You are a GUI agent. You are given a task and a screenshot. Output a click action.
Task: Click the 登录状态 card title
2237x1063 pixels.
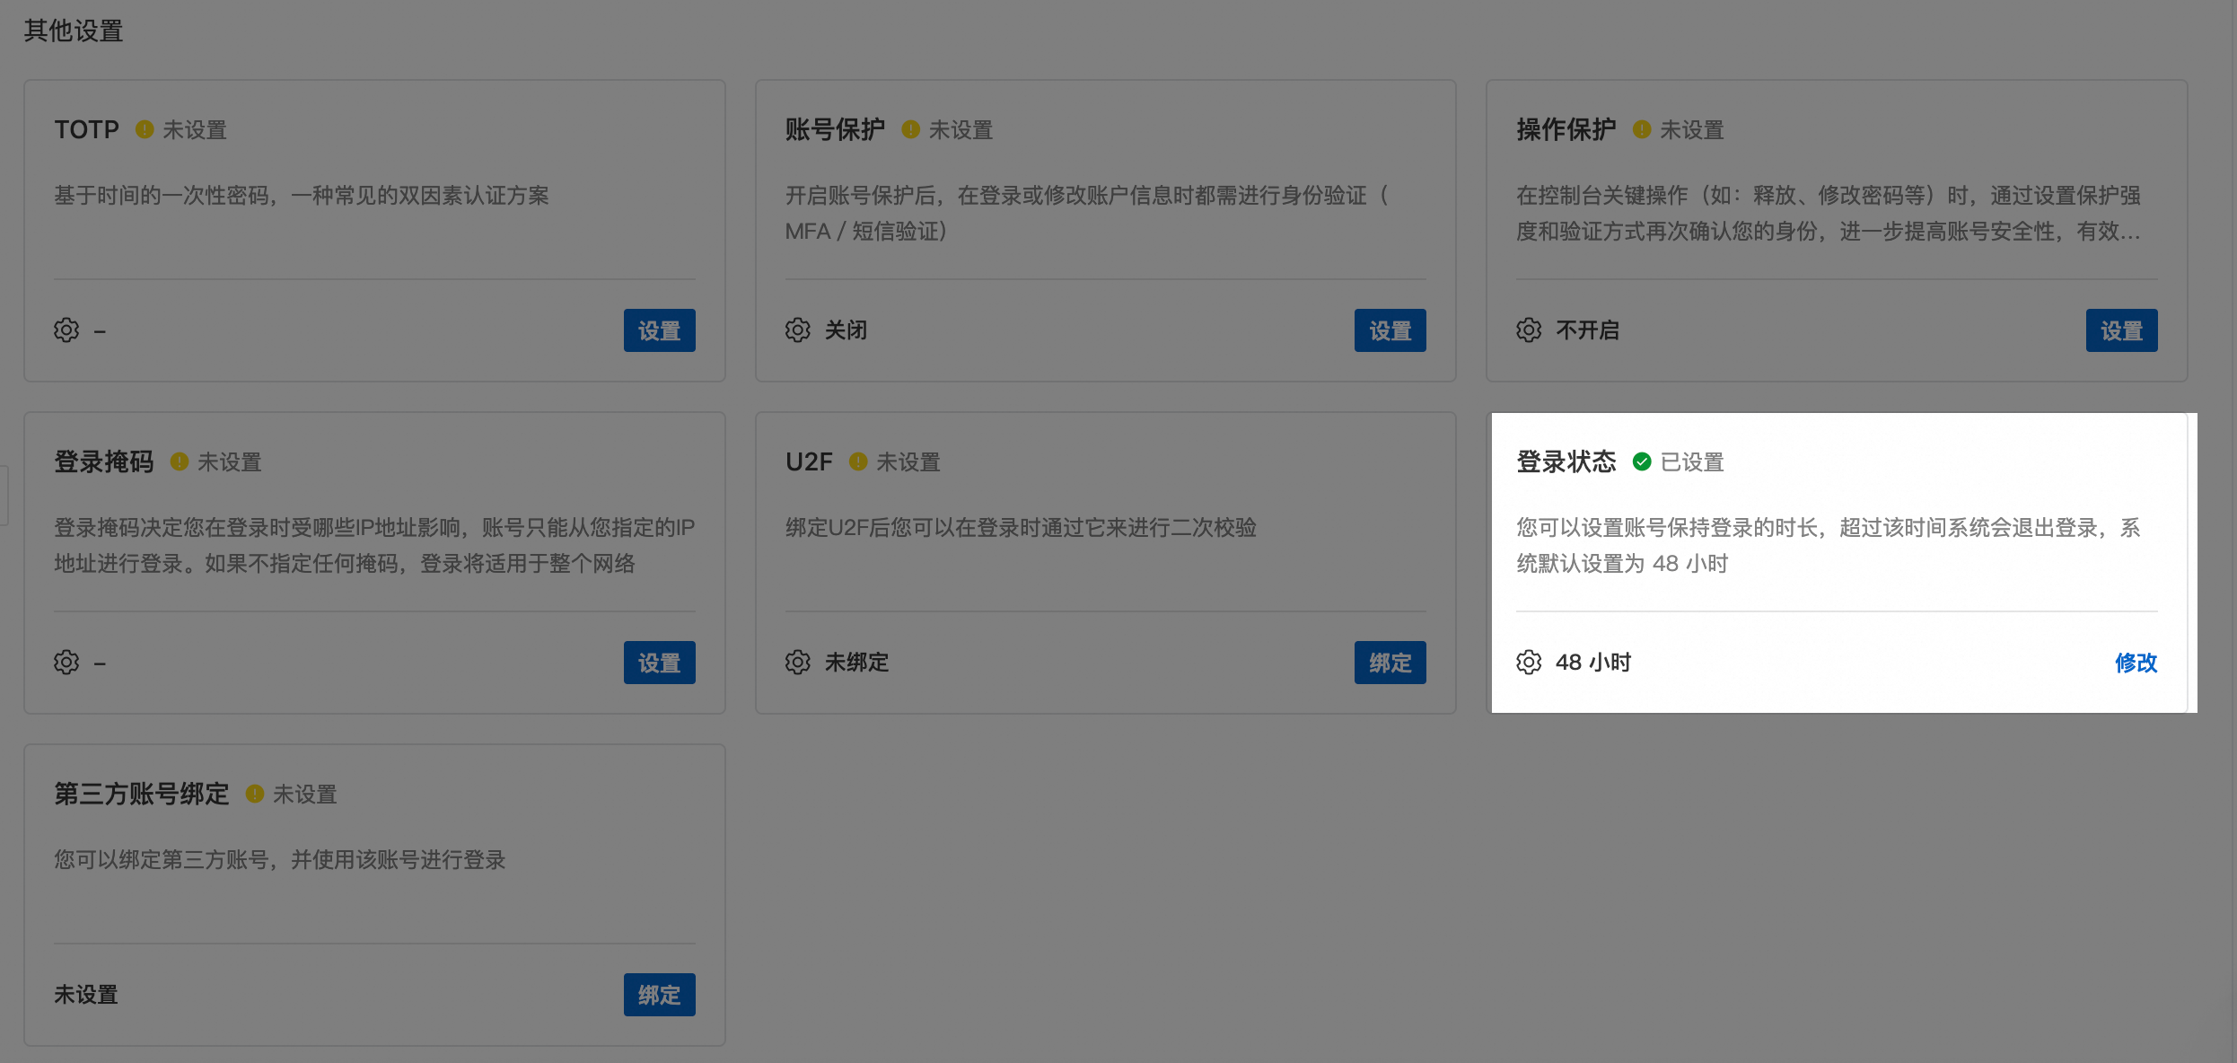coord(1566,461)
